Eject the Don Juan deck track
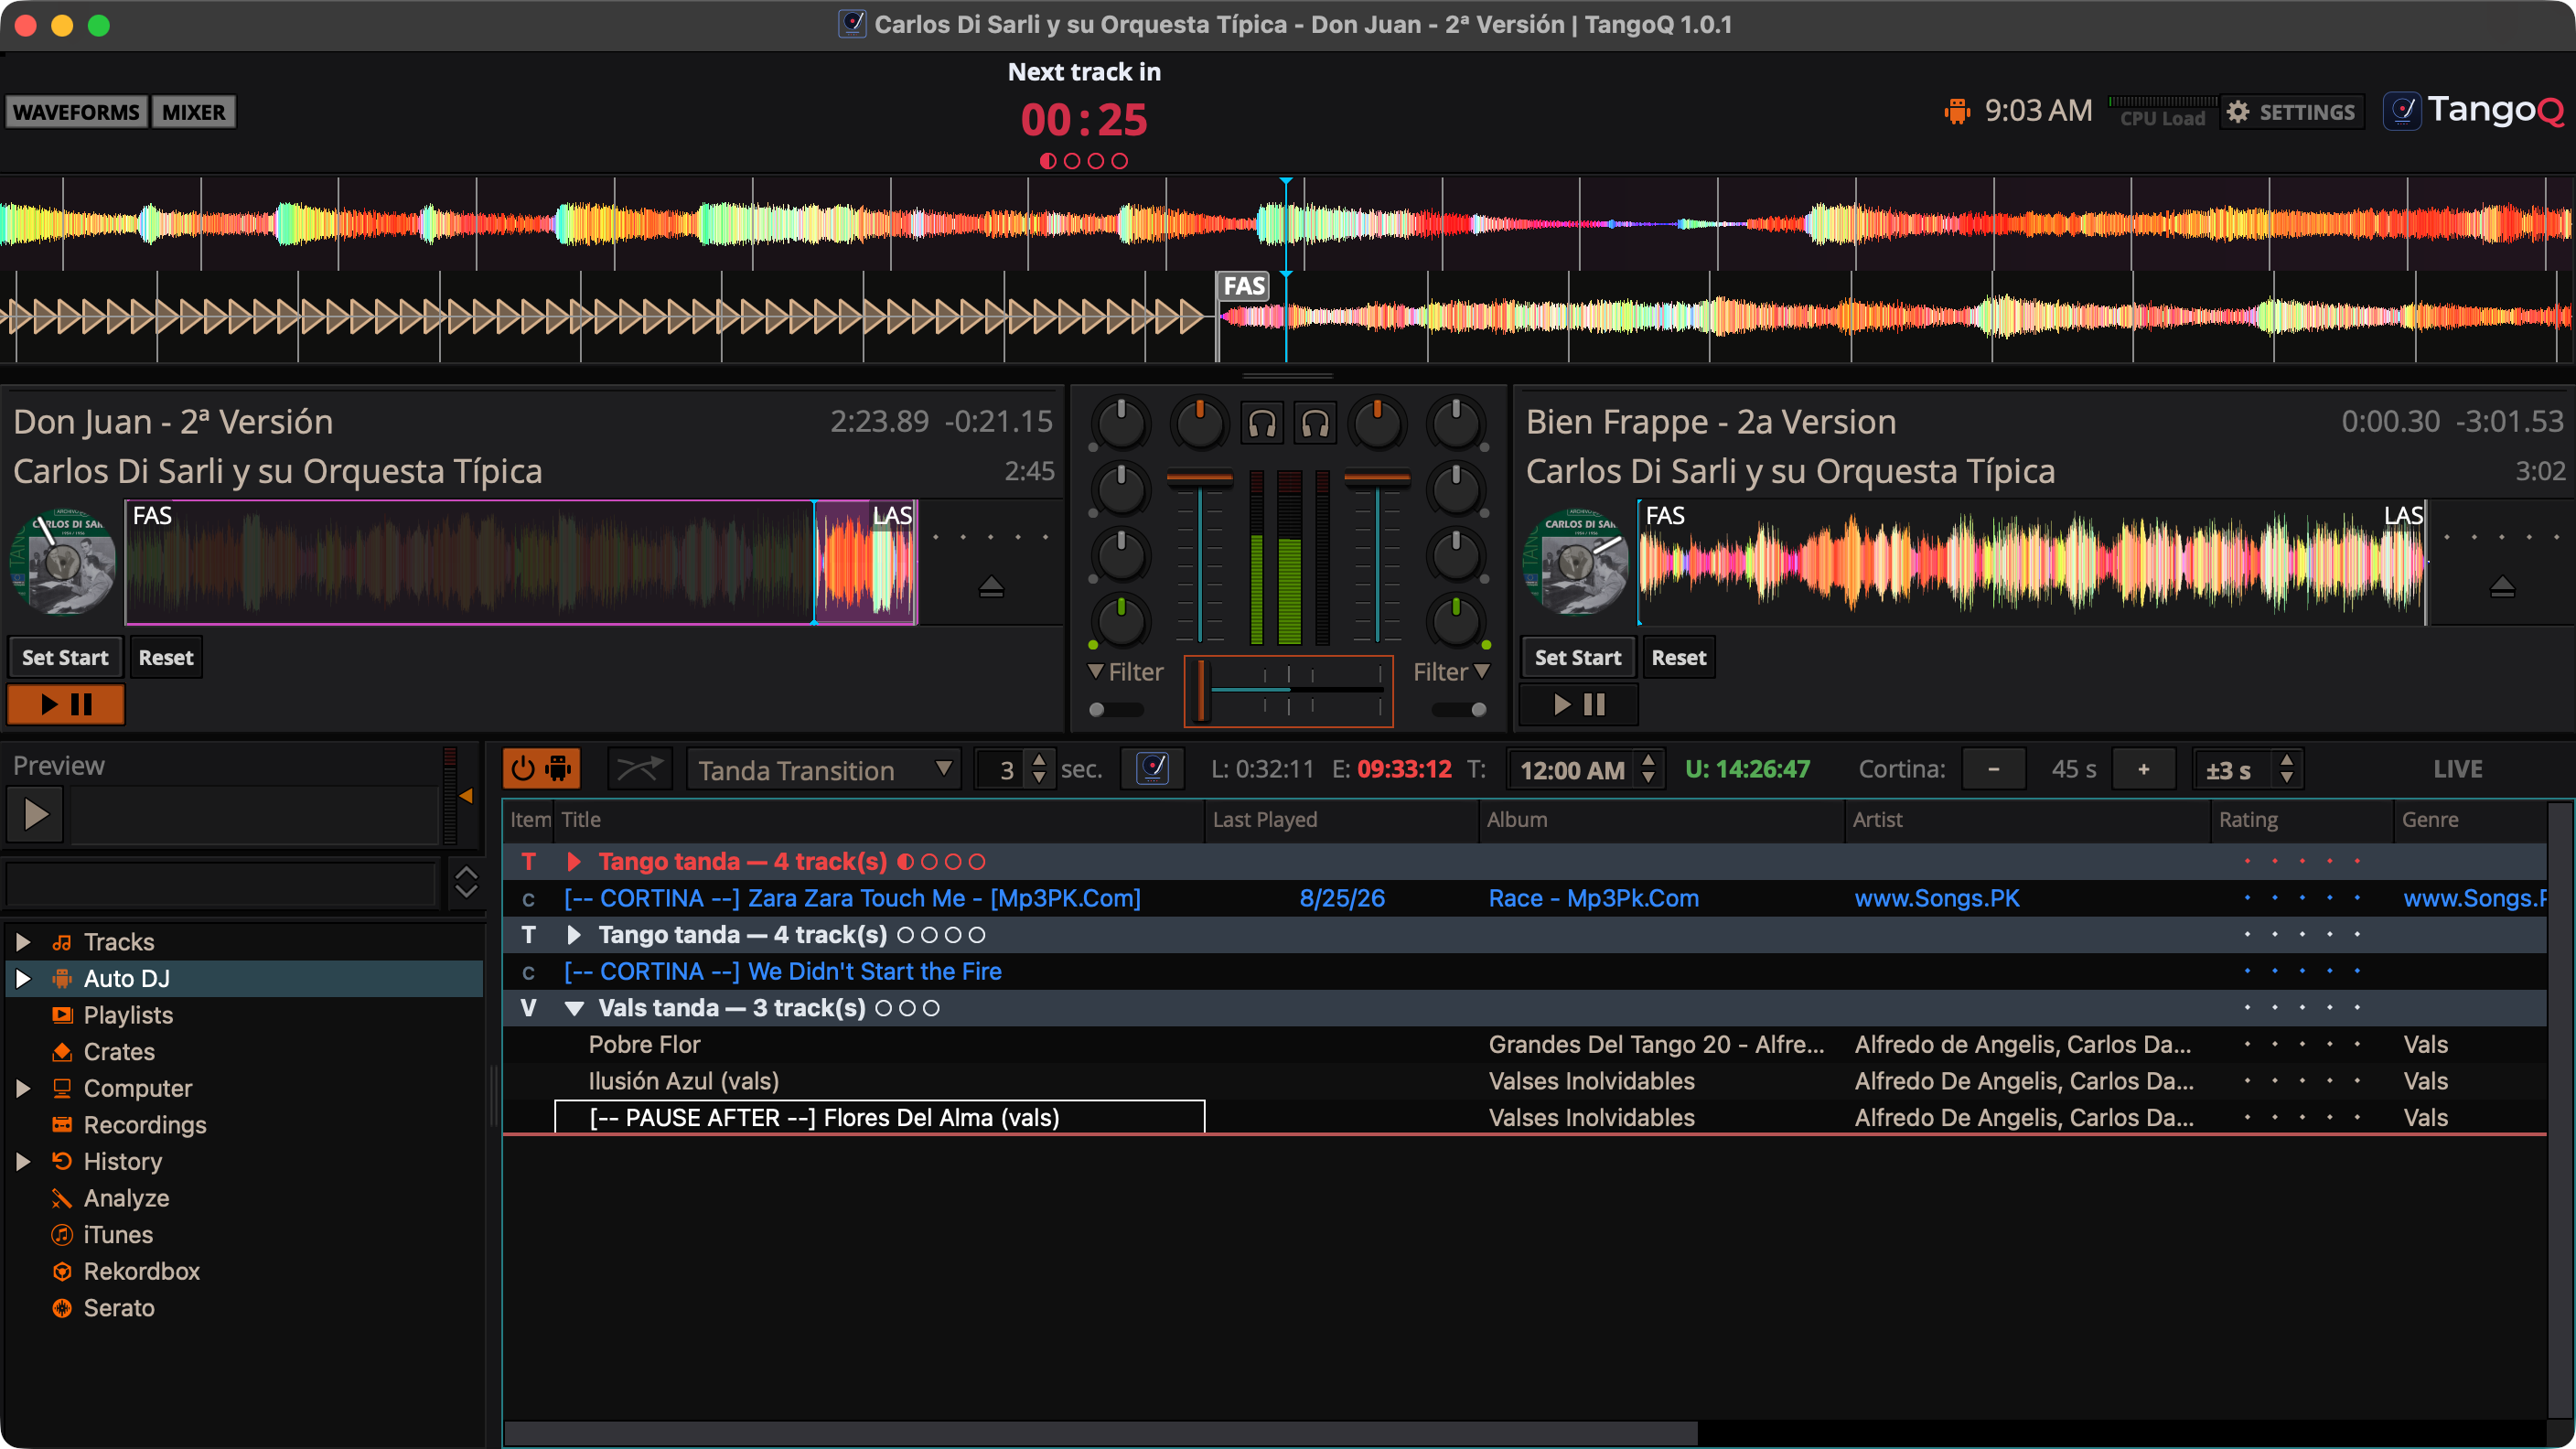The image size is (2576, 1449). pyautogui.click(x=991, y=587)
